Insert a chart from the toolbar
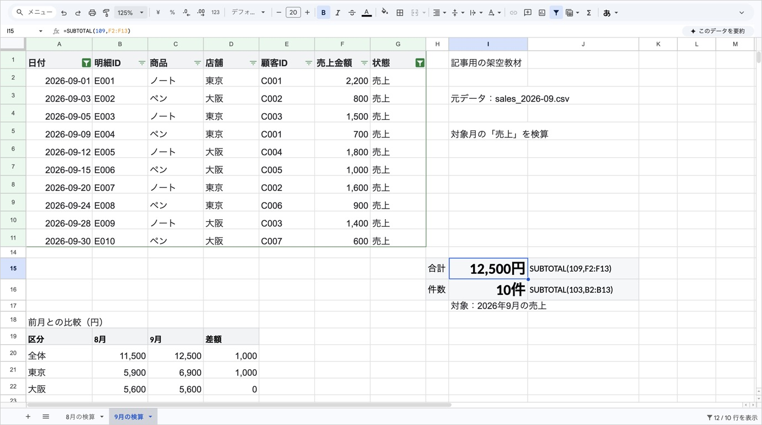 pyautogui.click(x=542, y=13)
